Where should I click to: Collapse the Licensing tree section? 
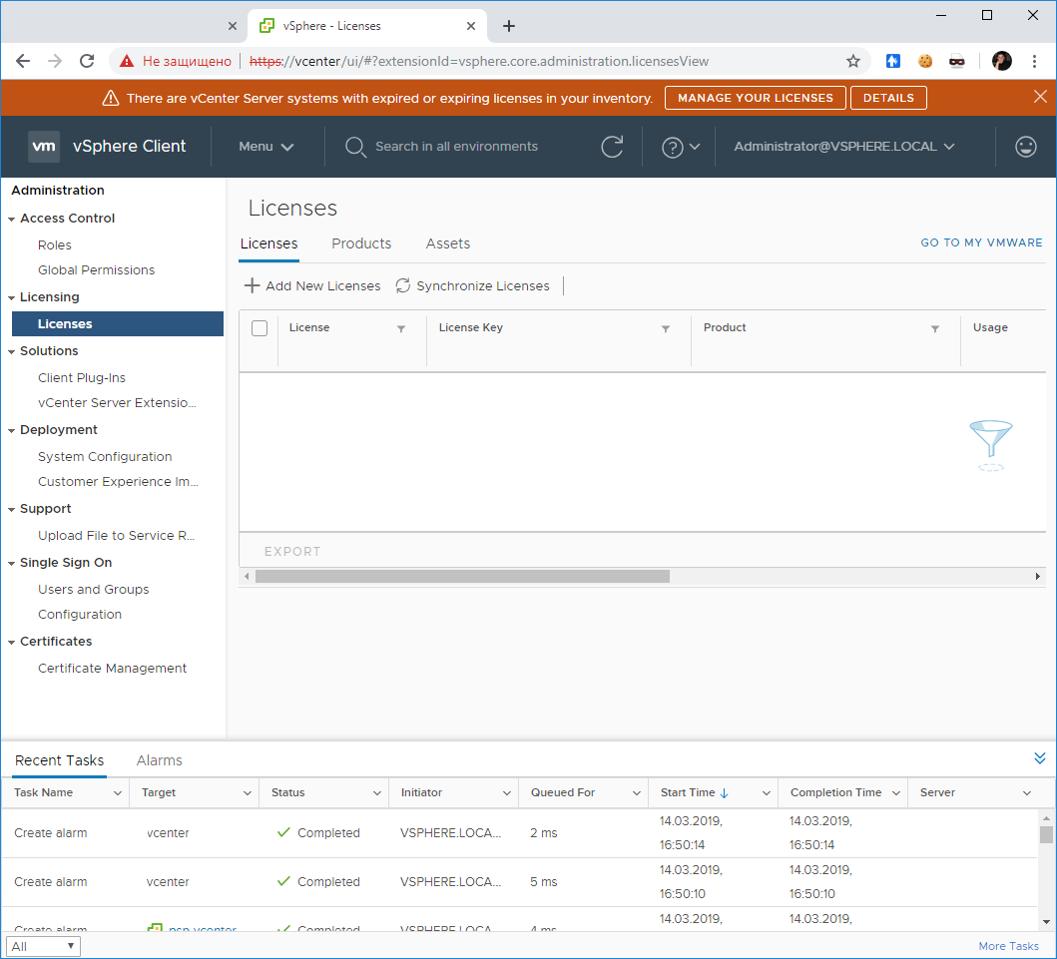click(11, 297)
